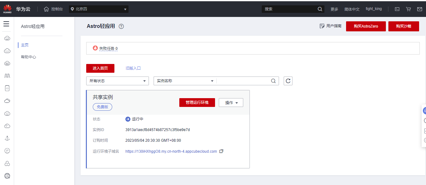Image resolution: width=426 pixels, height=185 pixels.
Task: Open the 用户指南 user guide
Action: (x=331, y=26)
